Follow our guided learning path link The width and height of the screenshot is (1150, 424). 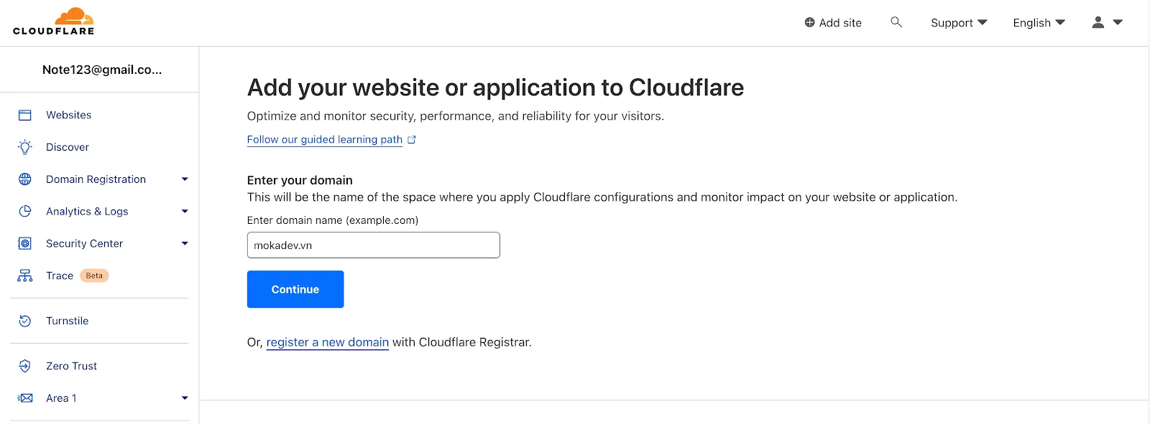coord(325,140)
